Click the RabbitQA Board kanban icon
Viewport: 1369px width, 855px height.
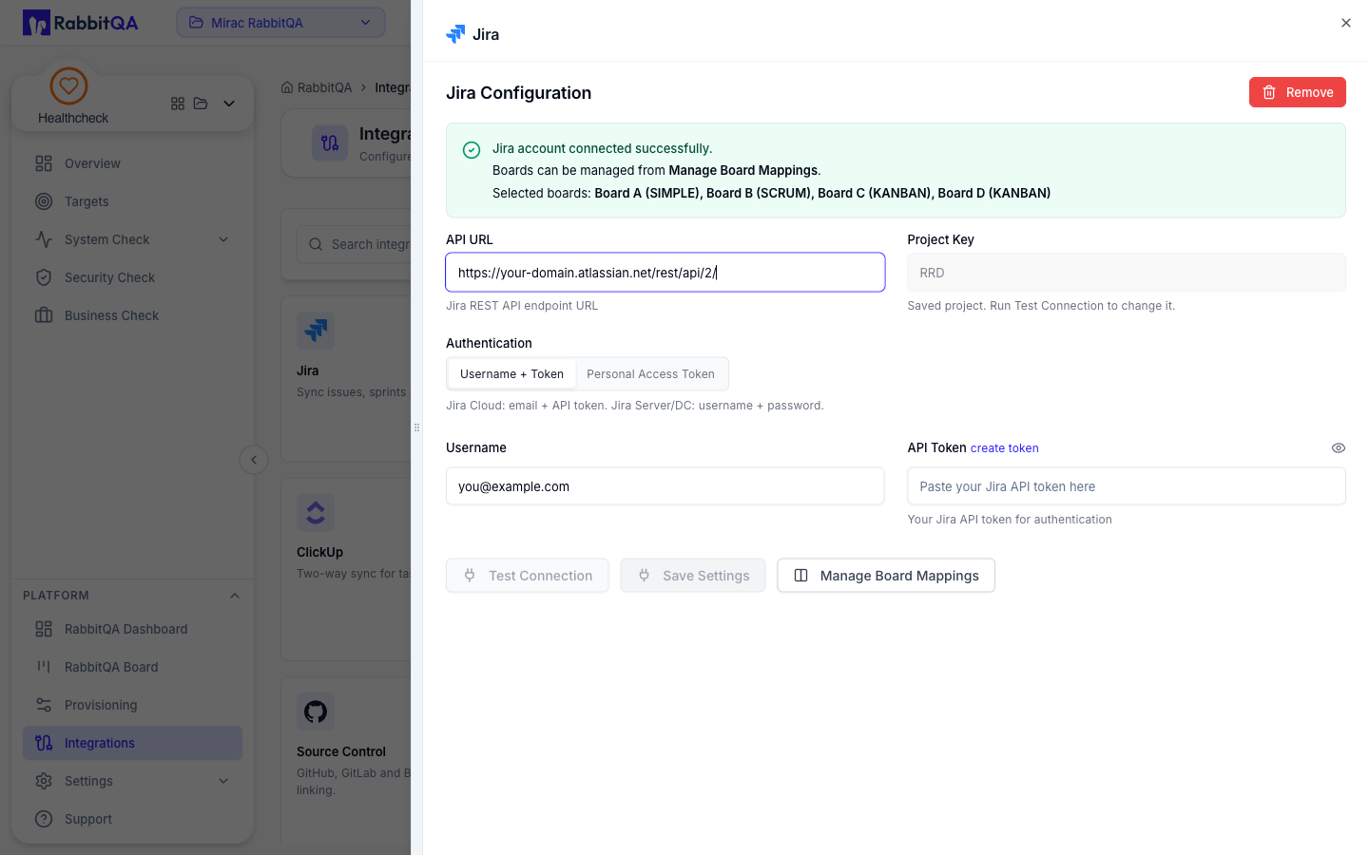tap(44, 667)
